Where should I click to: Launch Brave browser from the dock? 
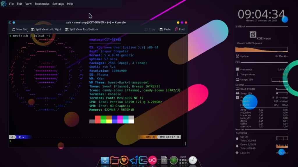tap(124, 160)
